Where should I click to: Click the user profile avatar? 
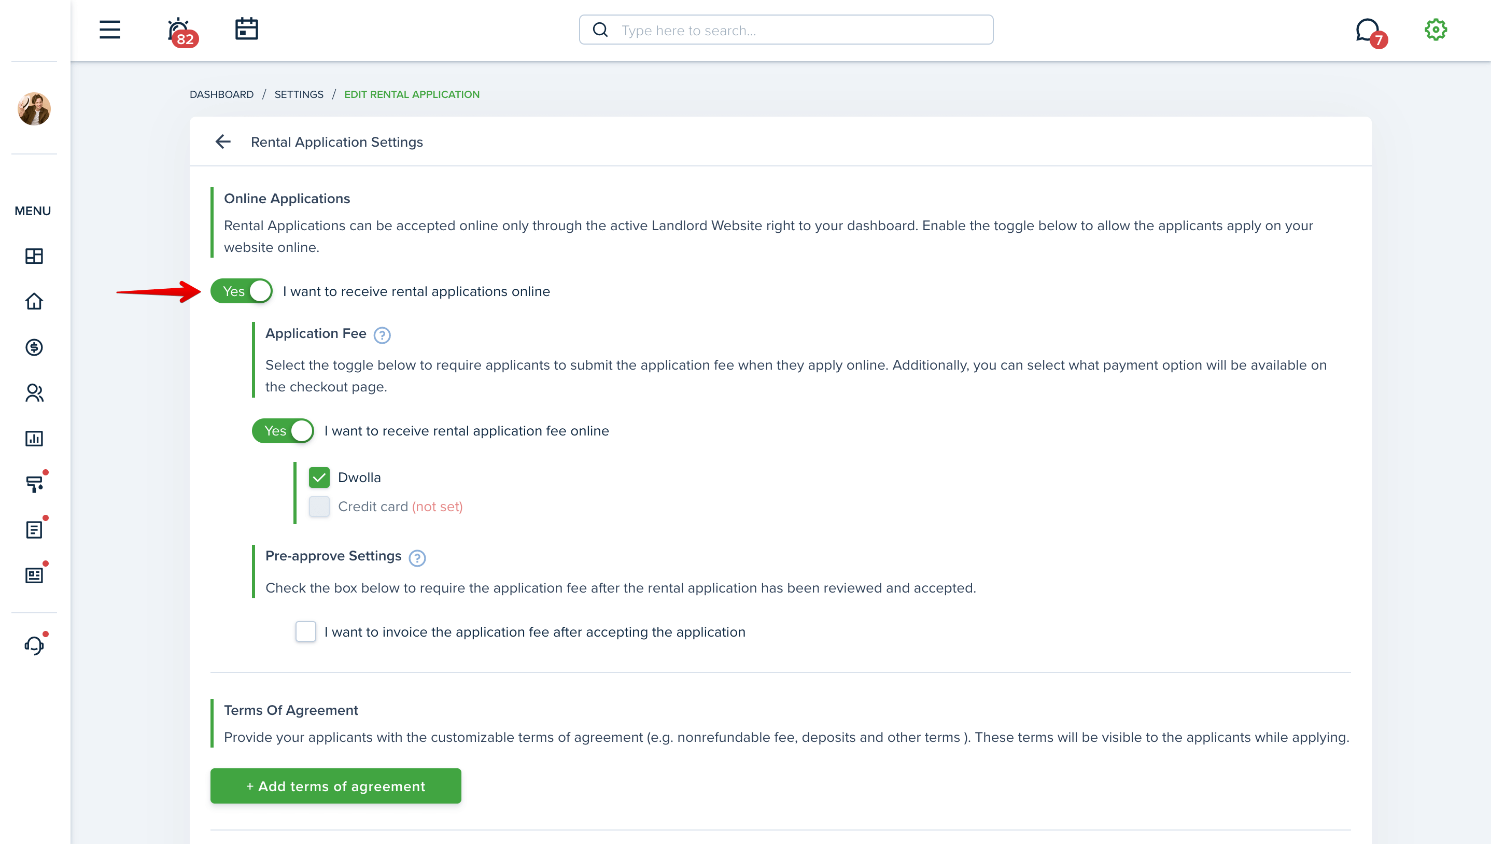pyautogui.click(x=34, y=108)
